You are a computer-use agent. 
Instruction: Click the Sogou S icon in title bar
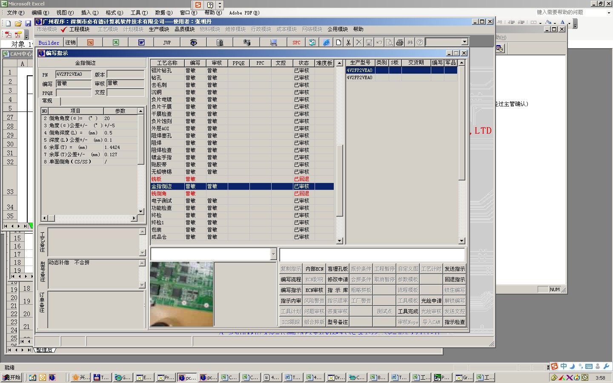pos(198,5)
